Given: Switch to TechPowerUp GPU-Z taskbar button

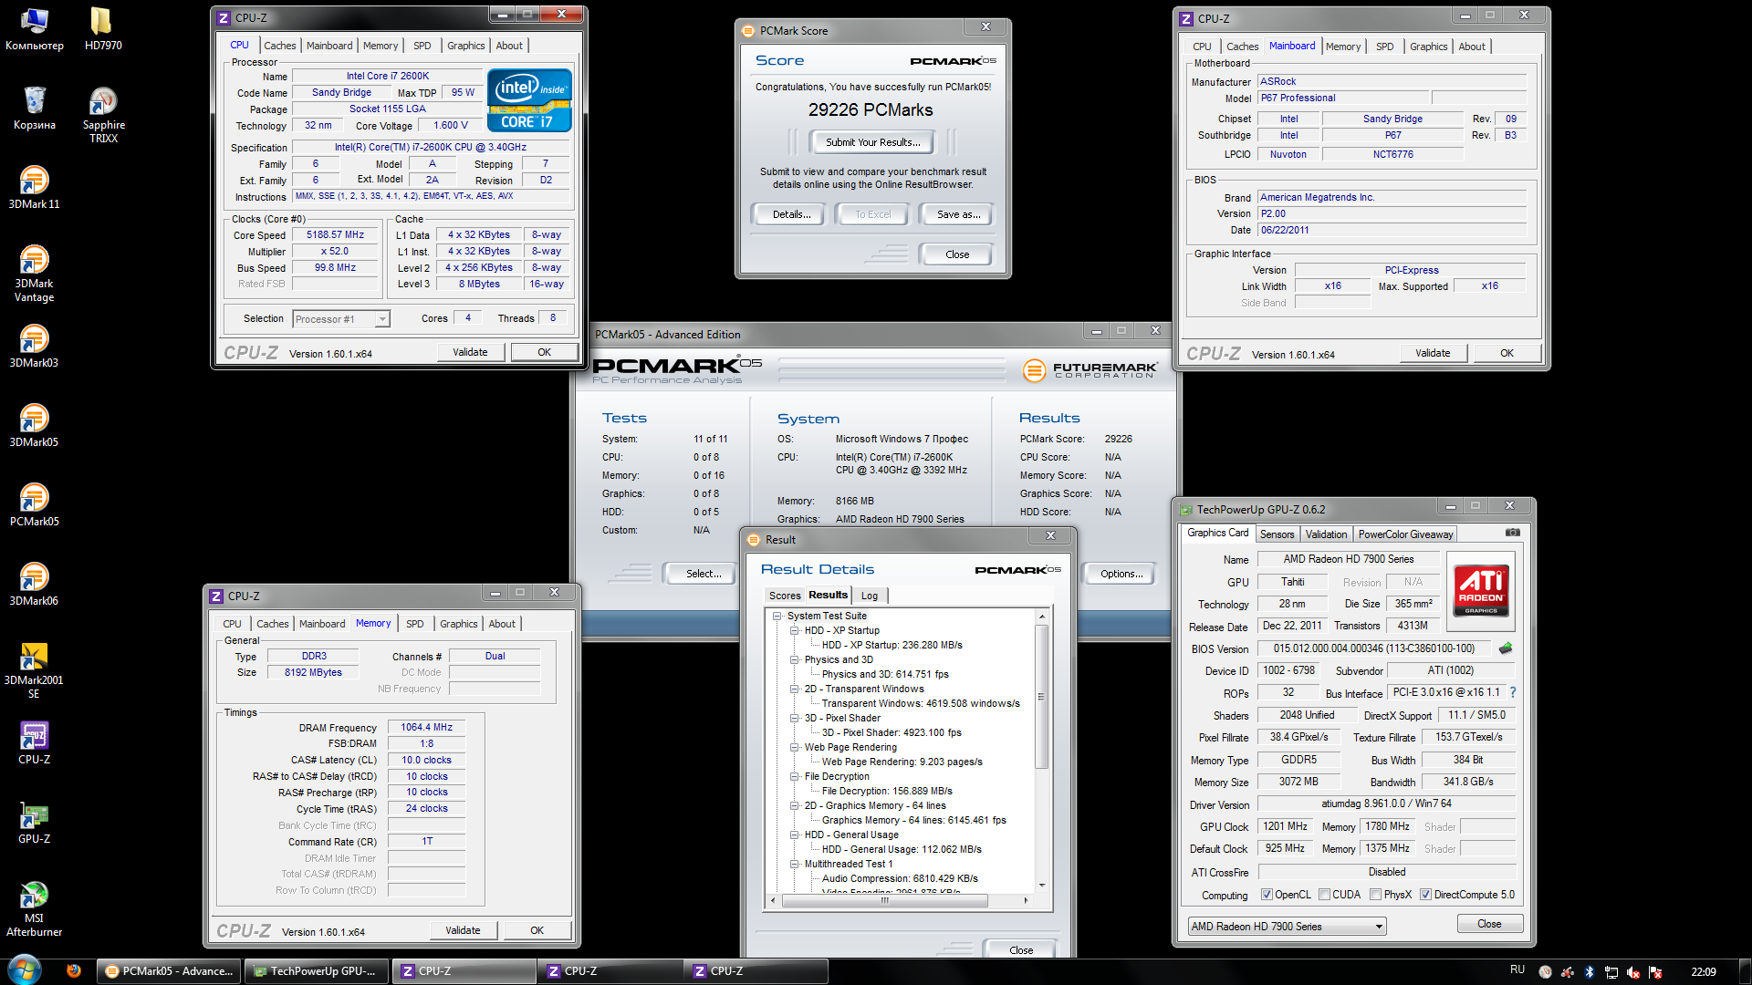Looking at the screenshot, I should (x=318, y=971).
